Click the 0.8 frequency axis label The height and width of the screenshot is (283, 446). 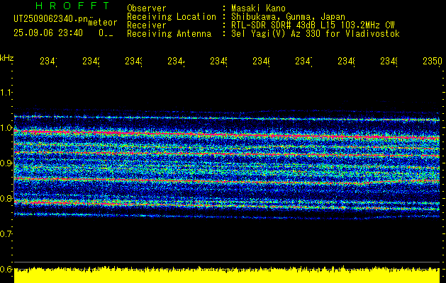click(x=6, y=199)
